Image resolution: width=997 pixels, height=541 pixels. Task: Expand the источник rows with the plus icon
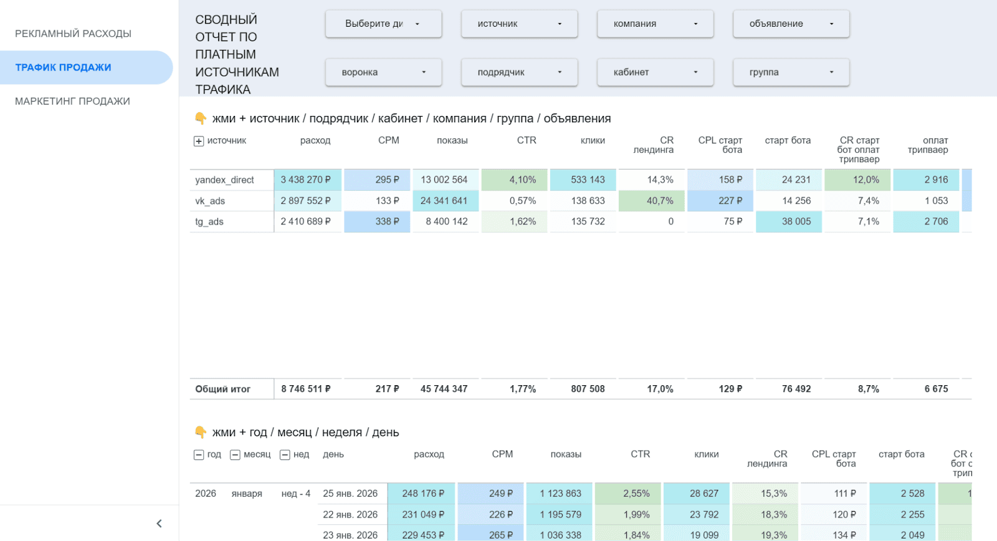click(x=199, y=141)
